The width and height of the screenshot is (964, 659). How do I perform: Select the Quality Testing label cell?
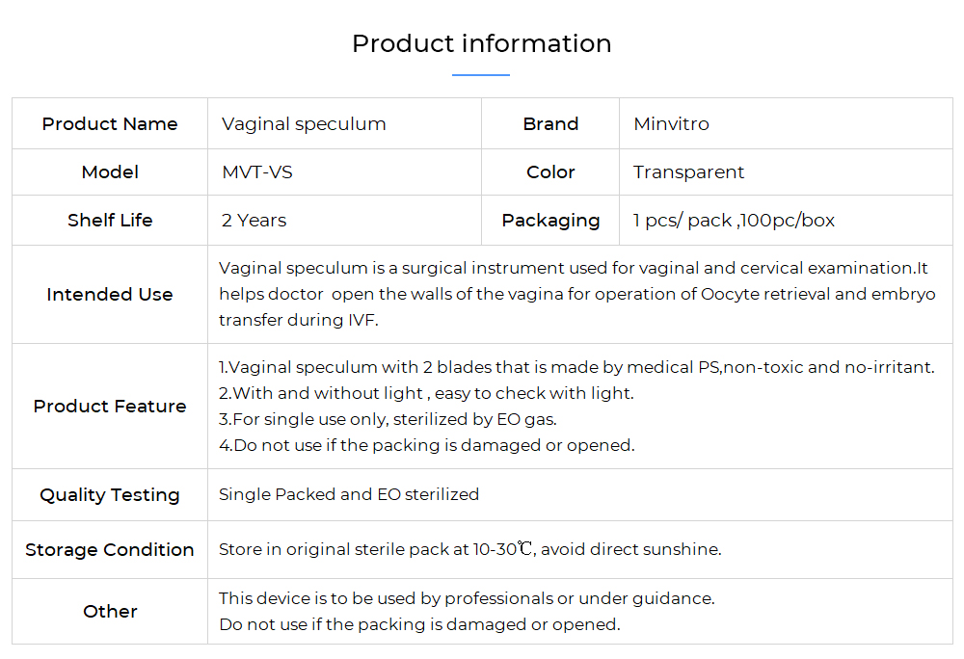(110, 494)
